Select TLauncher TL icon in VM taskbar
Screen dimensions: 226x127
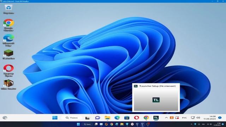(x=156, y=117)
